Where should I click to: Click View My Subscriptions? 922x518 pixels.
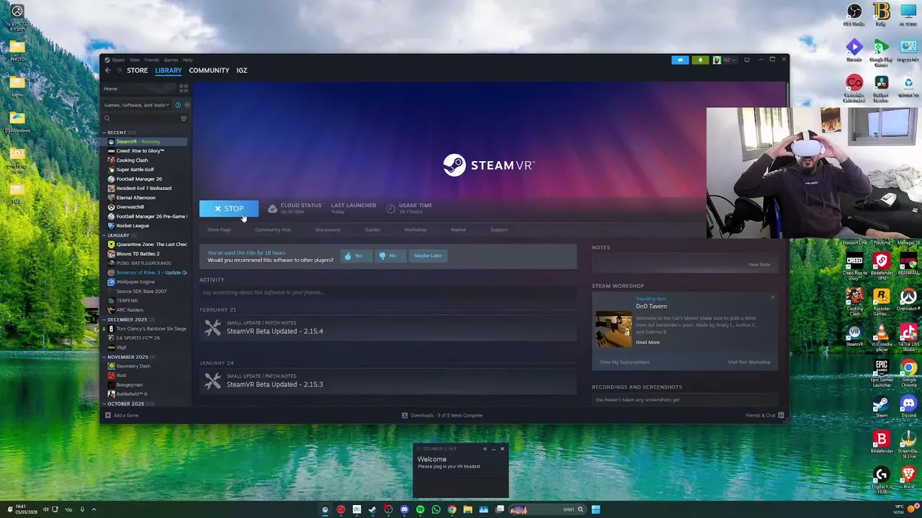coord(625,362)
